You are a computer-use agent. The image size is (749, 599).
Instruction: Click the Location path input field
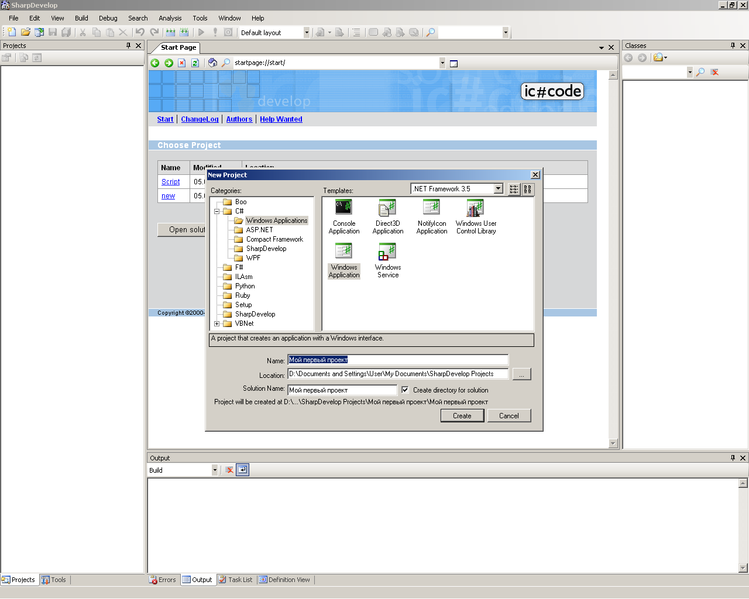click(x=398, y=374)
